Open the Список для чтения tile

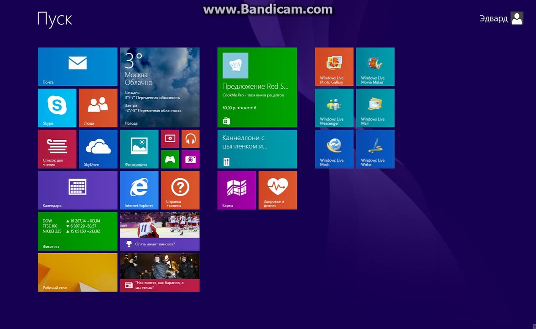pos(57,149)
